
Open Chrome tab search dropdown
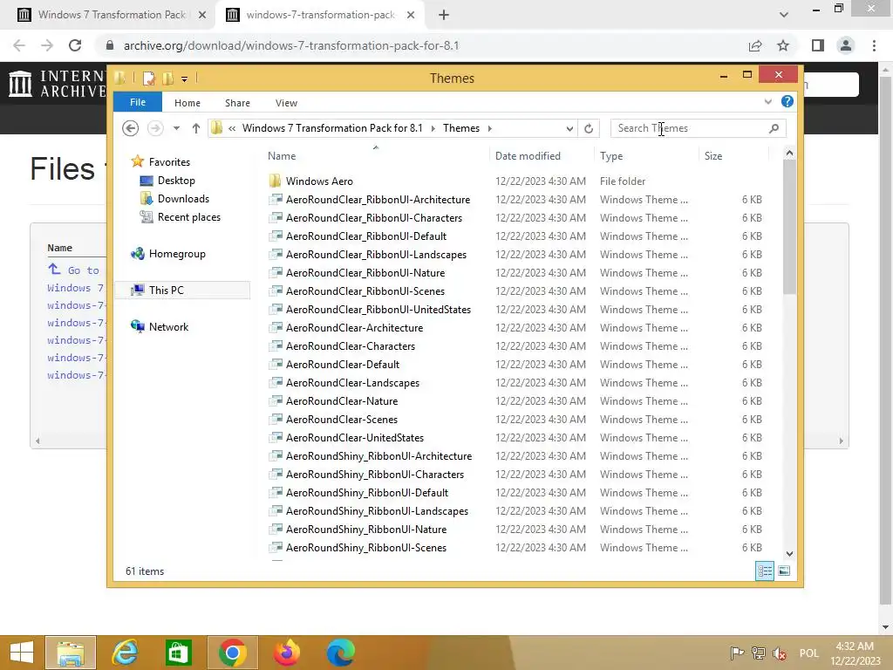click(x=784, y=15)
